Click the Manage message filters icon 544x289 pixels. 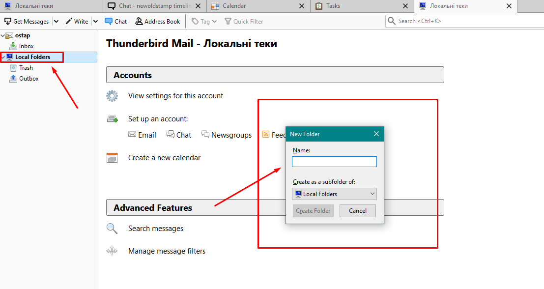112,251
